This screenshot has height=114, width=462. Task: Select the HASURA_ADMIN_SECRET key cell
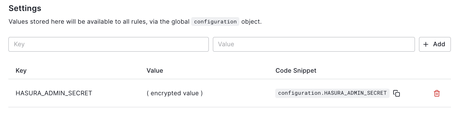tap(54, 93)
